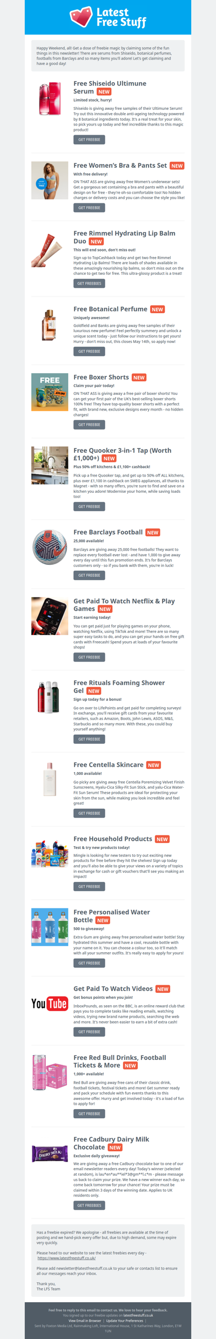
Task: Click Get Freebie under Household Products
Action: 89,887
